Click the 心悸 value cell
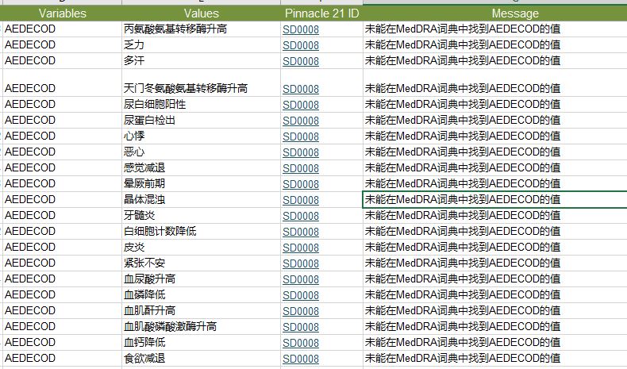The width and height of the screenshot is (627, 369). pyautogui.click(x=201, y=136)
